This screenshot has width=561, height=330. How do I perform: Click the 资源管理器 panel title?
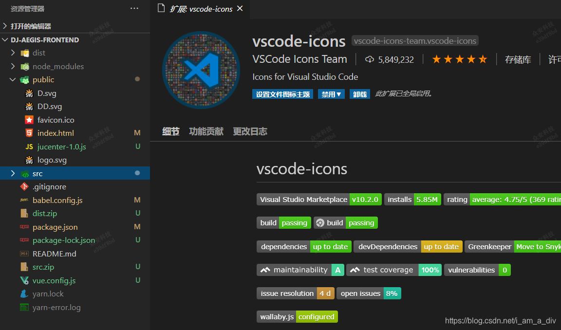[28, 9]
